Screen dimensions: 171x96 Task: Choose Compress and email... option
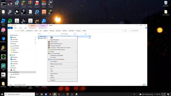tap(55, 46)
